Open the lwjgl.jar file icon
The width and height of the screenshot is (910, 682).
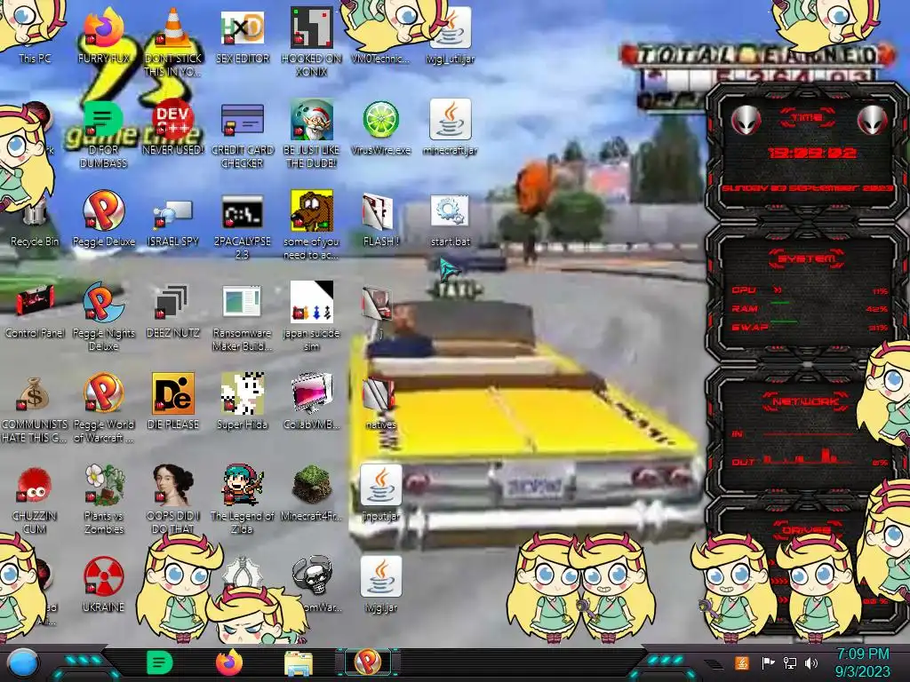pos(380,584)
